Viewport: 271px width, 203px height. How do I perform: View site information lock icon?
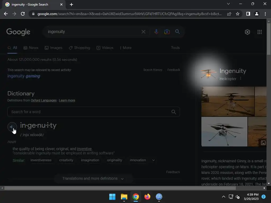pos(33,14)
